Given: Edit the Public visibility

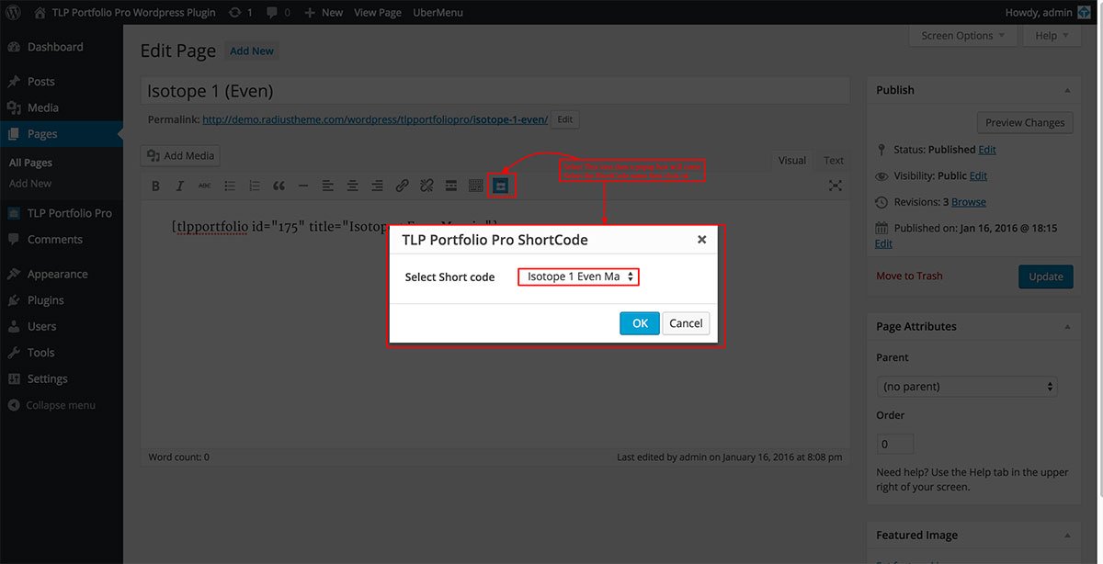Looking at the screenshot, I should pyautogui.click(x=978, y=175).
